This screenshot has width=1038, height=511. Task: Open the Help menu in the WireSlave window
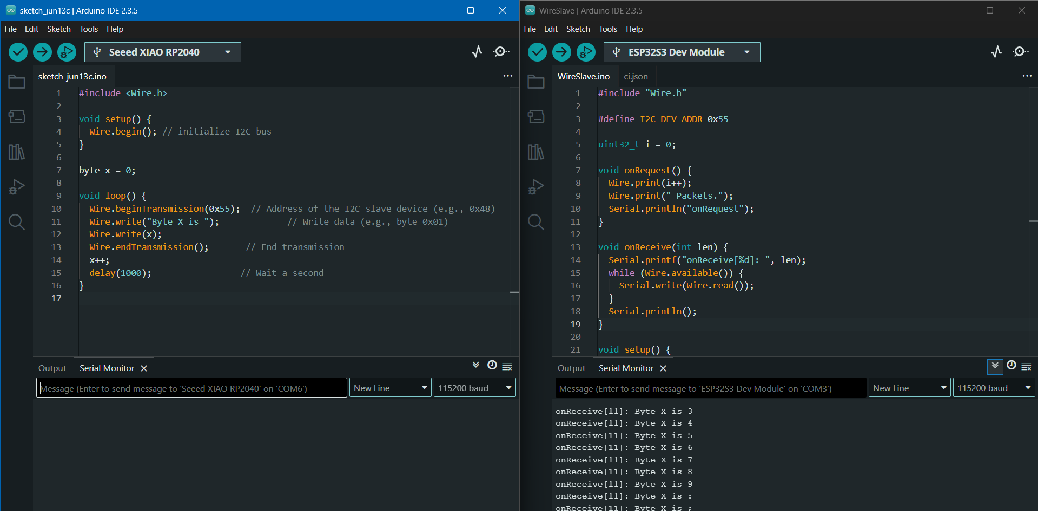(x=634, y=29)
